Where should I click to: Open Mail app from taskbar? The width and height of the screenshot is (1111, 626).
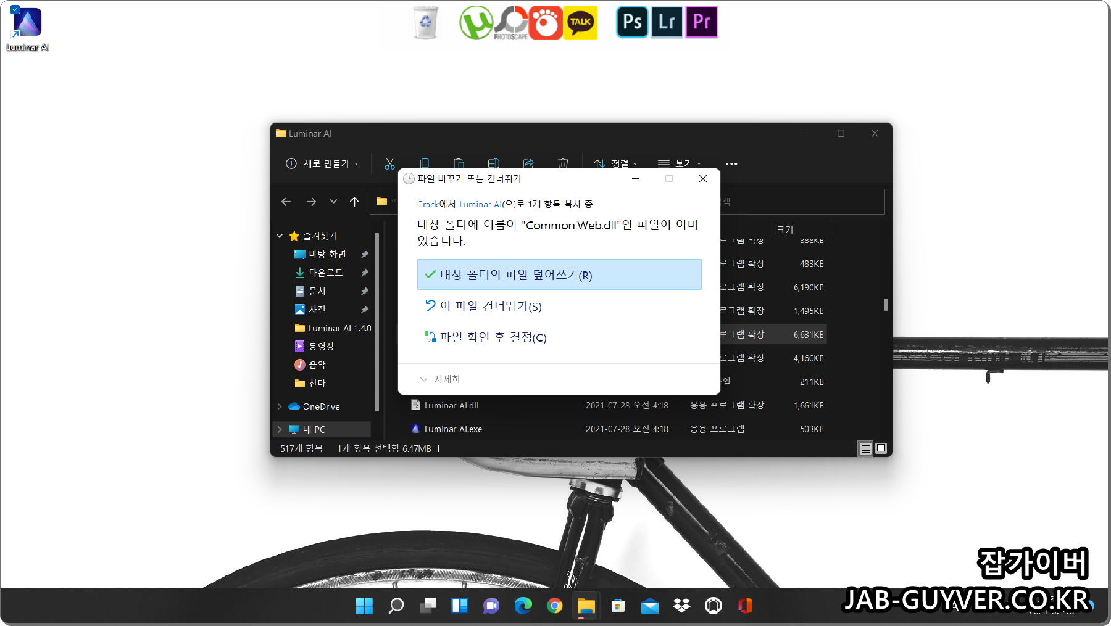[650, 606]
